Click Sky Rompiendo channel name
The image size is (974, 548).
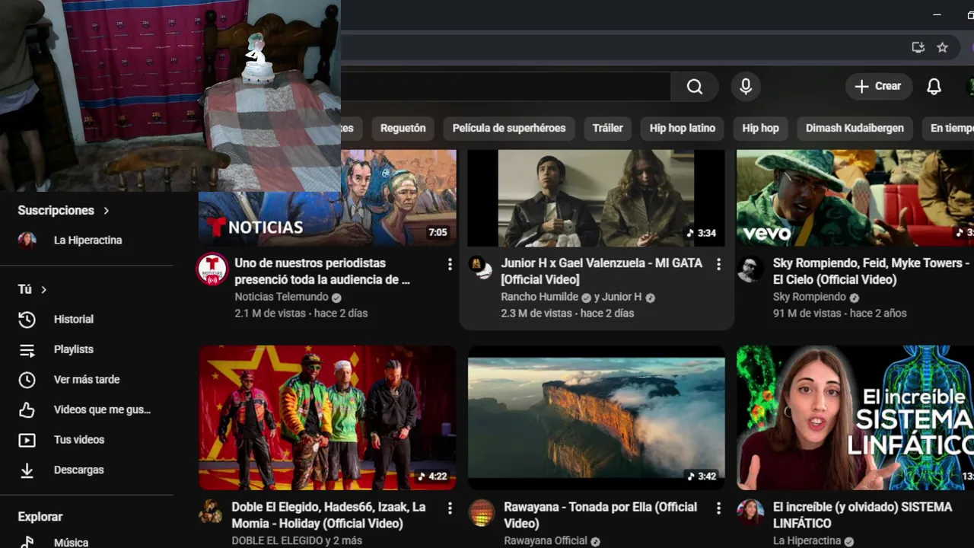click(810, 297)
